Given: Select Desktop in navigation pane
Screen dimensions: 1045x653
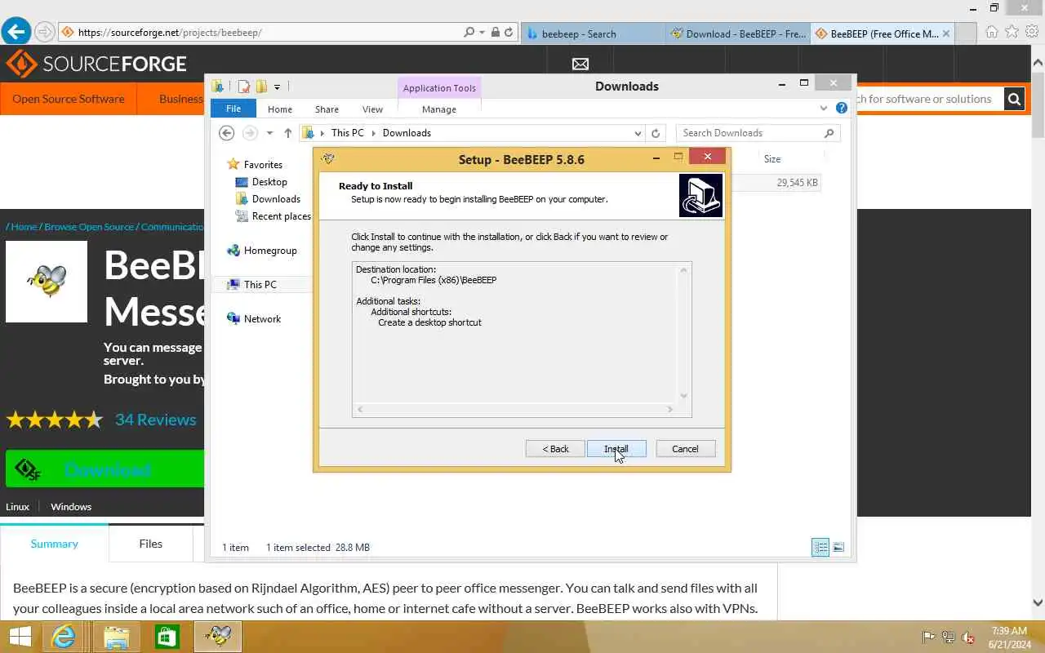Looking at the screenshot, I should pyautogui.click(x=269, y=182).
